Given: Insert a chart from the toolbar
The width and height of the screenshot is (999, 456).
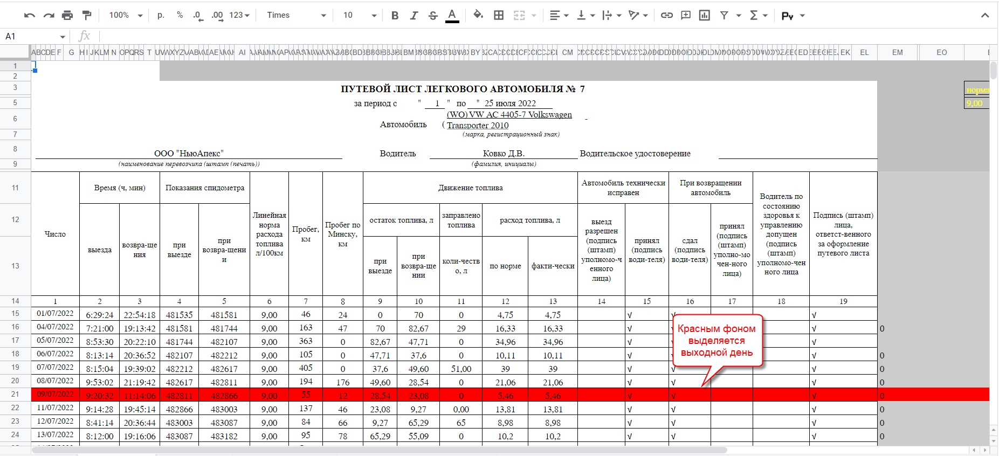Looking at the screenshot, I should (x=704, y=15).
